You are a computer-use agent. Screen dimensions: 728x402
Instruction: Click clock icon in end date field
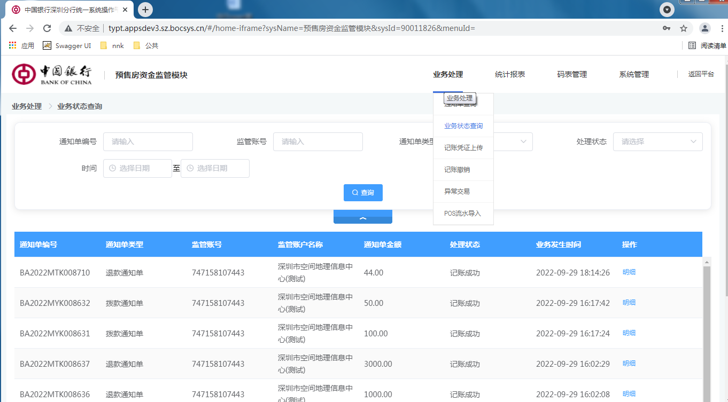pyautogui.click(x=190, y=168)
